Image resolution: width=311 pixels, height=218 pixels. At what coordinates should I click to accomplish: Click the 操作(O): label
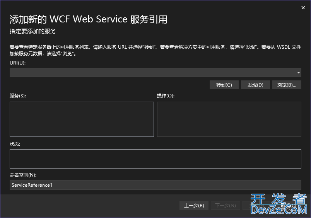[x=166, y=96]
